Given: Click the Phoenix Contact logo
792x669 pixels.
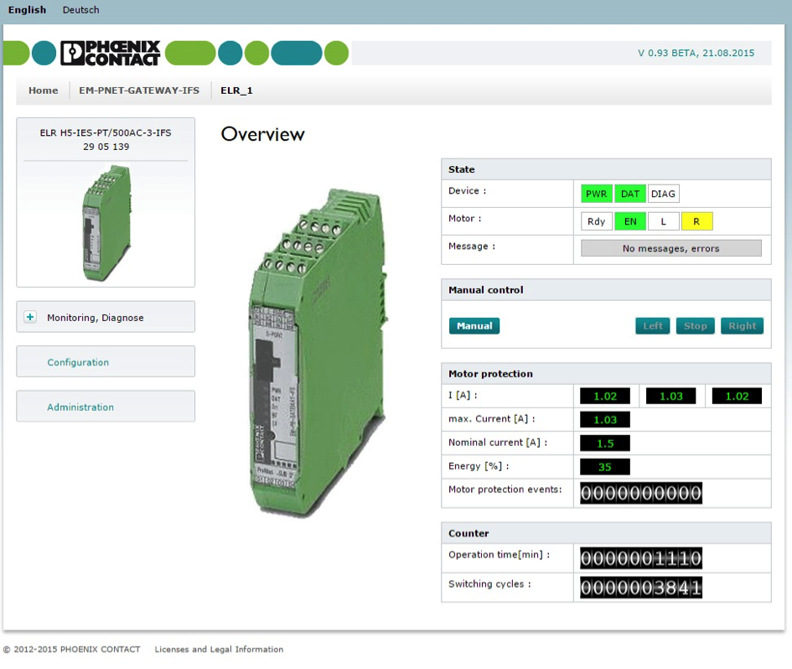Looking at the screenshot, I should [x=110, y=53].
